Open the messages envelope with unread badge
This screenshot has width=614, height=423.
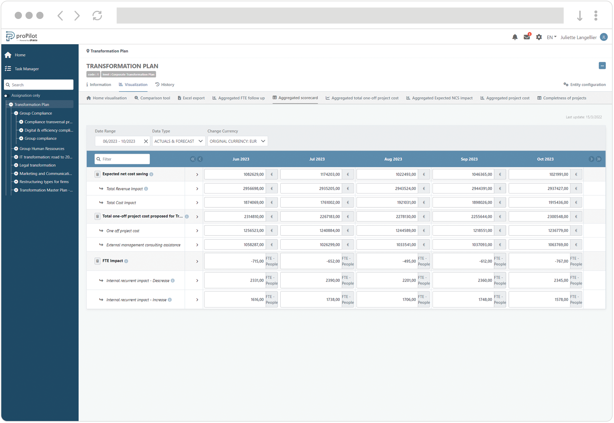(x=527, y=37)
